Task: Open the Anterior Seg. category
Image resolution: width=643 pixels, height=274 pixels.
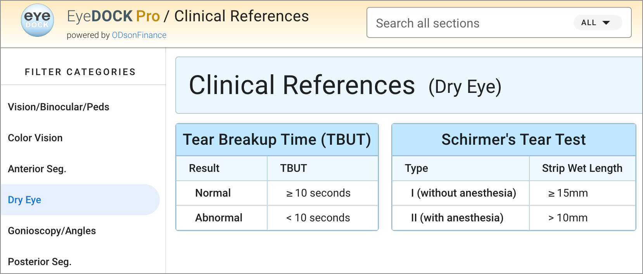Action: (x=37, y=169)
